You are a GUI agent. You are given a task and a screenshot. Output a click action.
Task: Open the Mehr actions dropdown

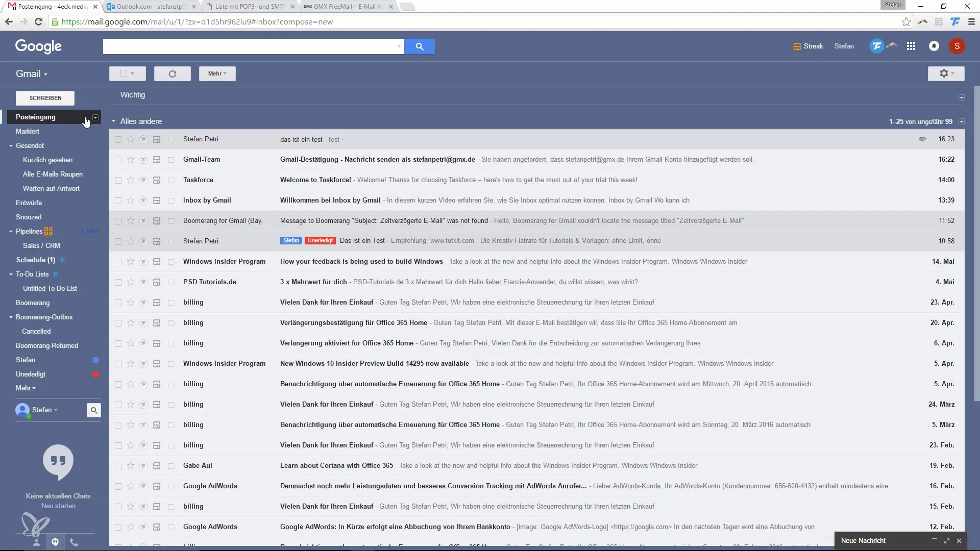(x=217, y=74)
